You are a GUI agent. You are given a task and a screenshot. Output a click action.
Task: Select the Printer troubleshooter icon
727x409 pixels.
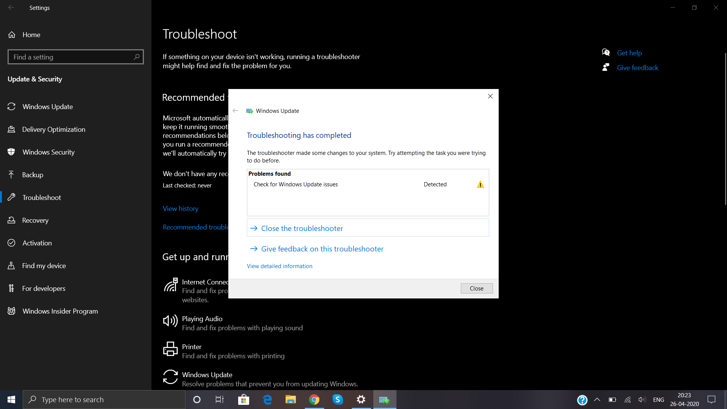click(170, 349)
